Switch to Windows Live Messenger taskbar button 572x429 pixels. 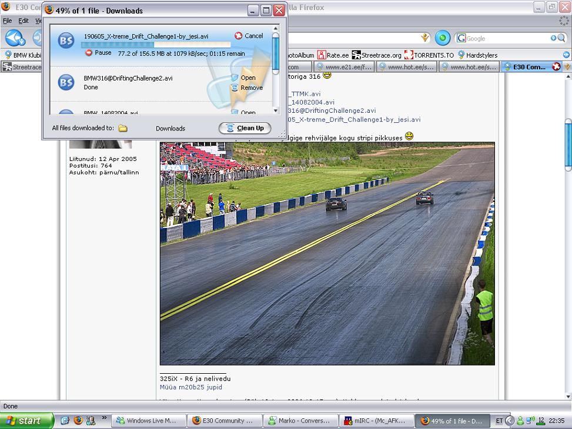click(149, 421)
